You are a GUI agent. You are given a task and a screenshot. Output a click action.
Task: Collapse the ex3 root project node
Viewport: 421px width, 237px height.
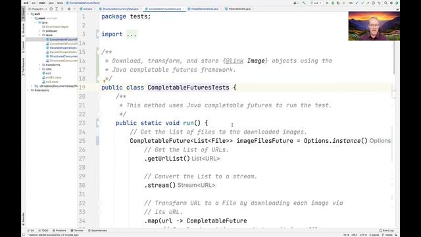pyautogui.click(x=28, y=14)
